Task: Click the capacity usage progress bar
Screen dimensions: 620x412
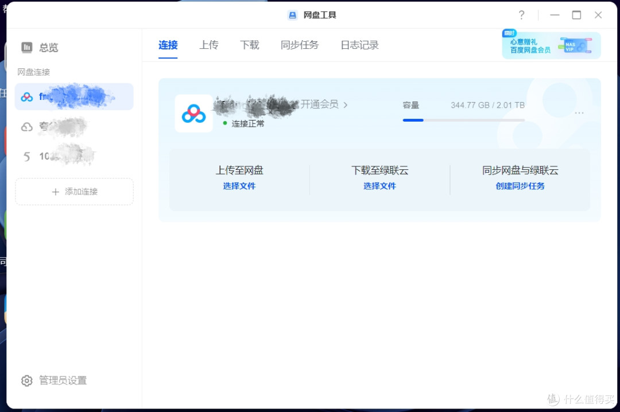Action: (463, 120)
